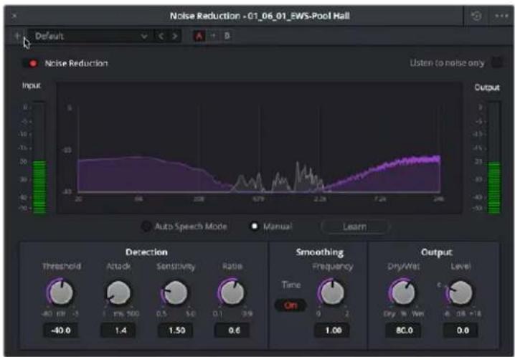Reset the plugin with the reset icon
This screenshot has width=515, height=357.
coord(476,16)
